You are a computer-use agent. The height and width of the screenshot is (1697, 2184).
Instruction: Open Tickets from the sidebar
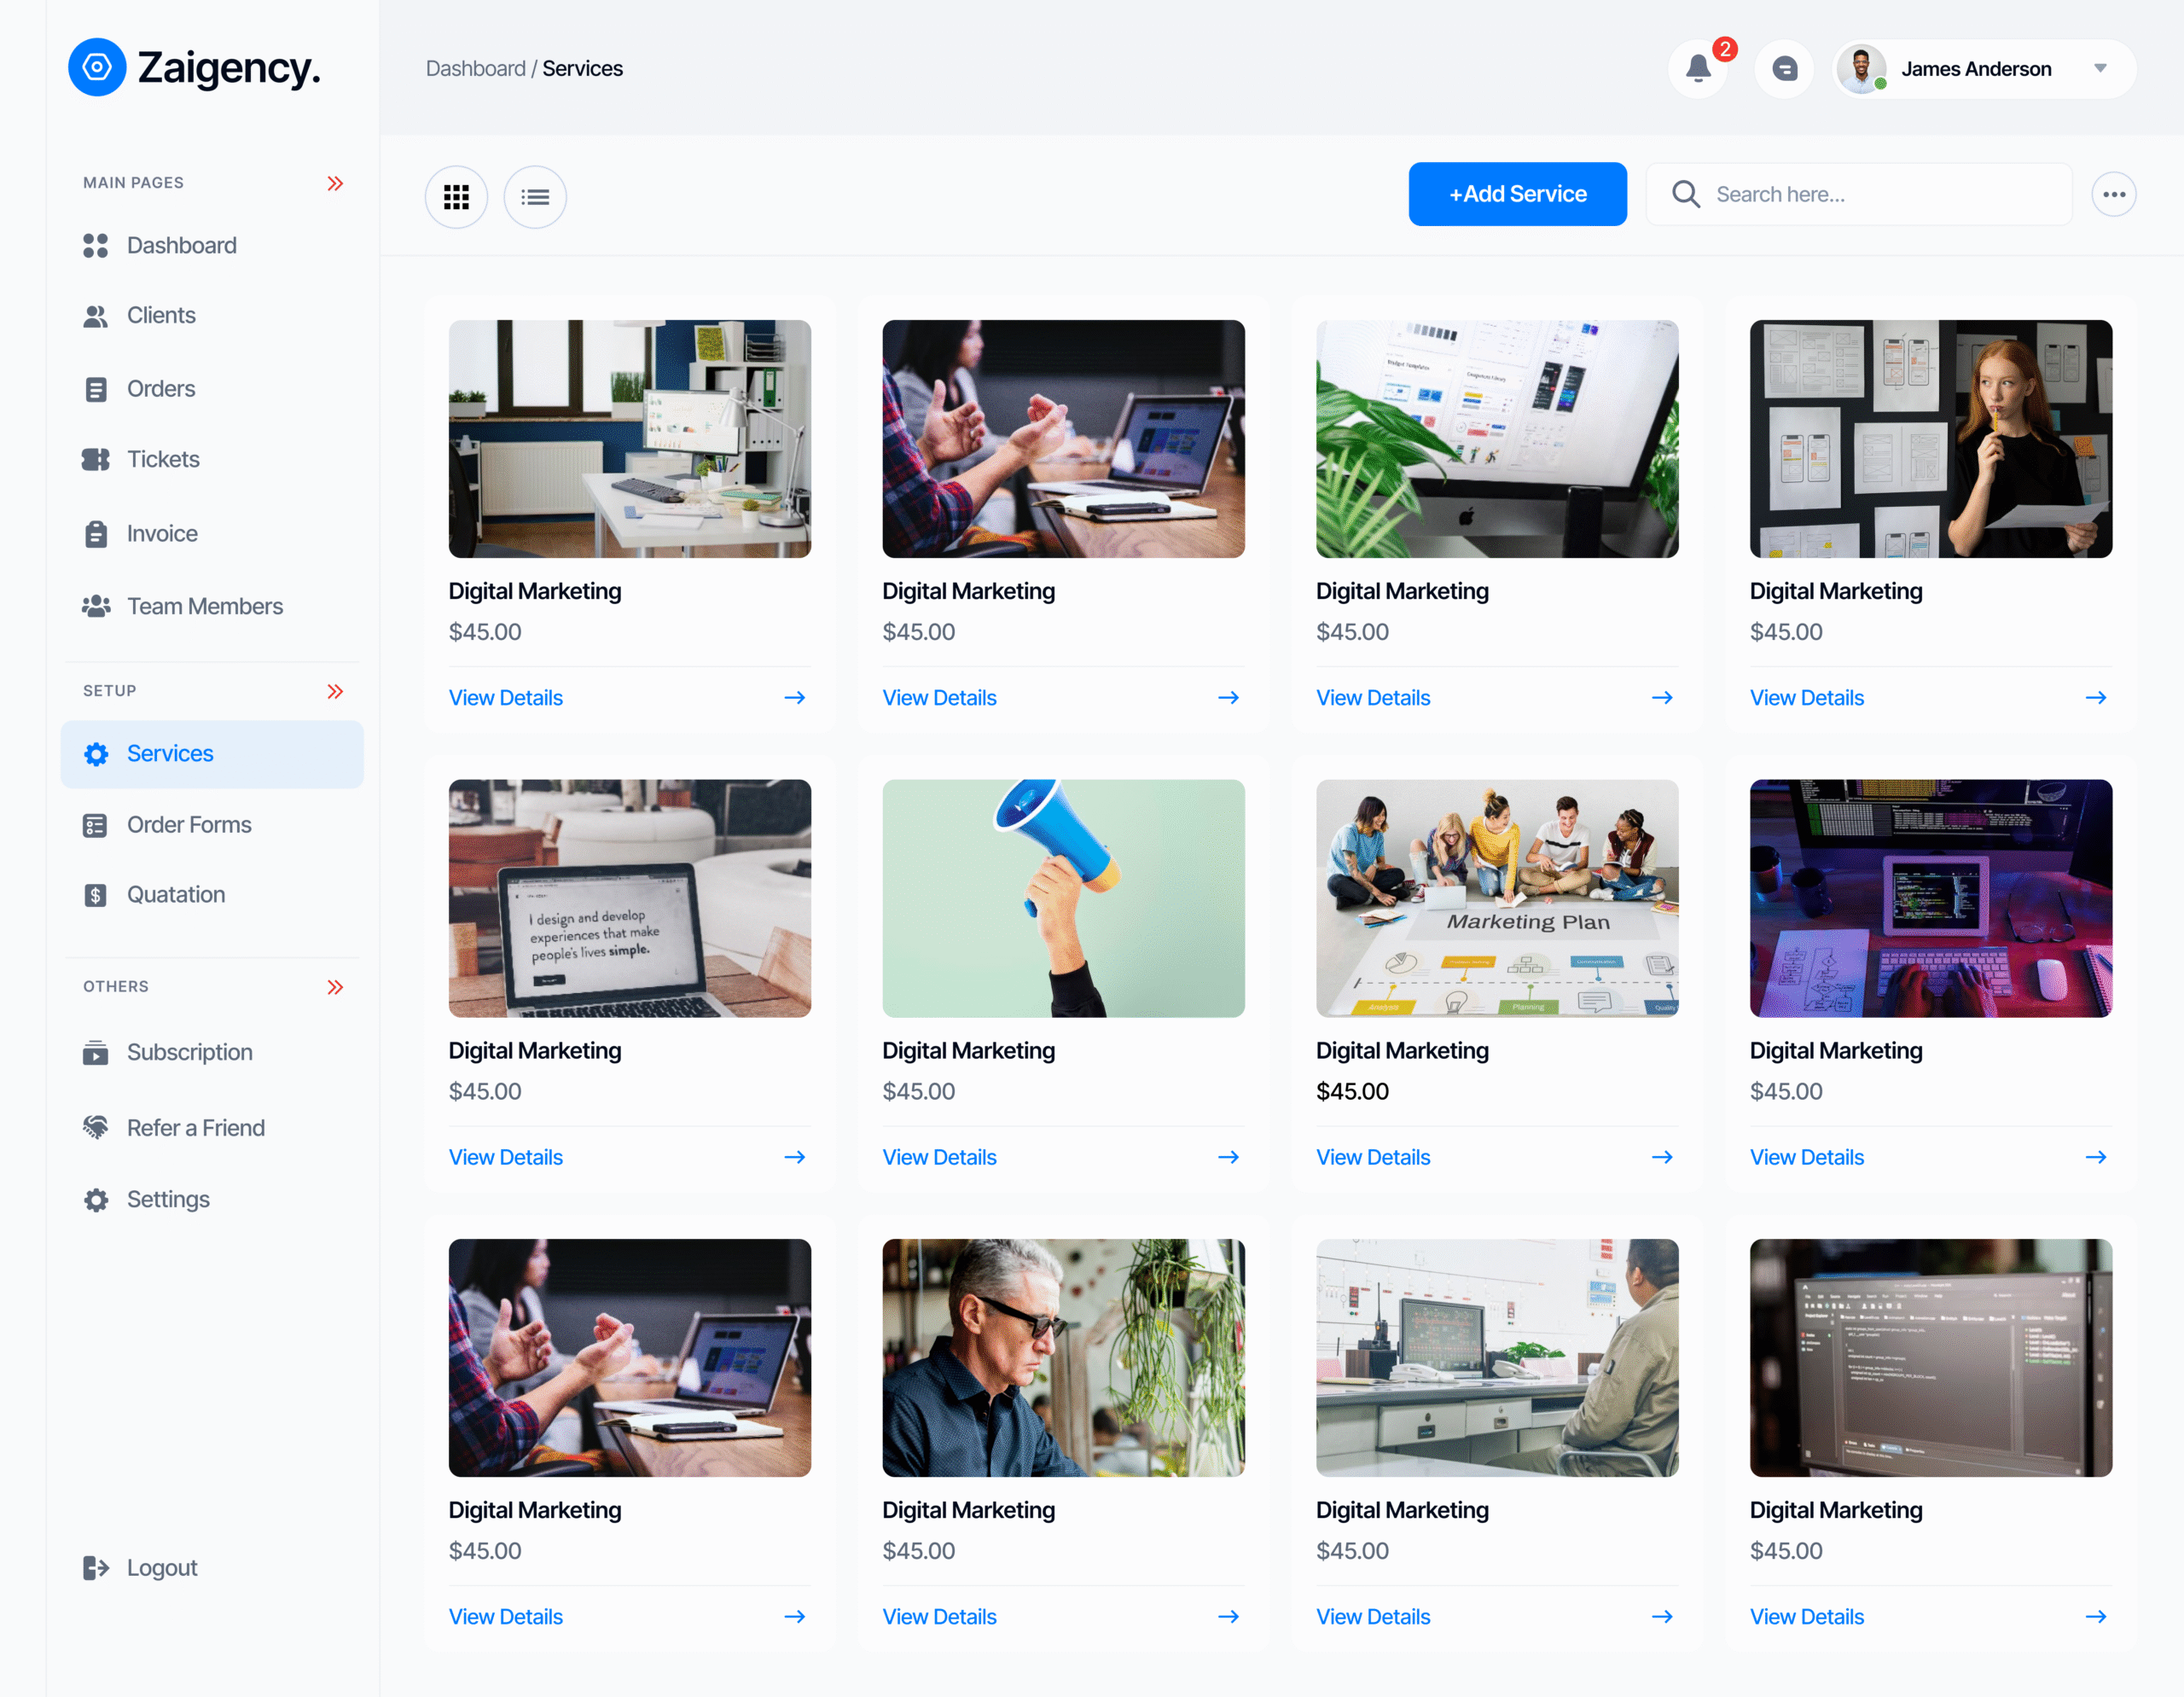pyautogui.click(x=163, y=459)
